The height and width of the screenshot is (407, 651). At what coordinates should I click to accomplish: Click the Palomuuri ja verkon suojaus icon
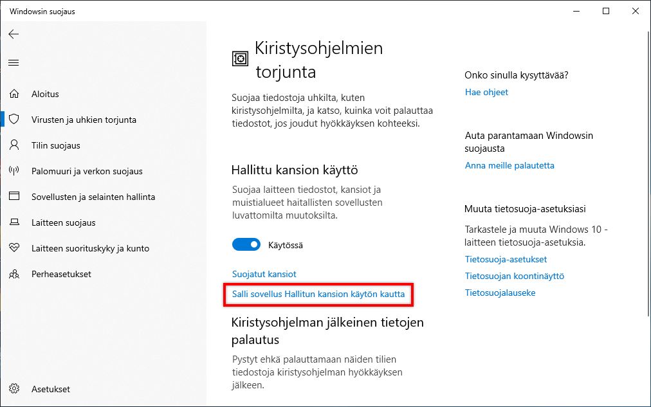pyautogui.click(x=14, y=171)
